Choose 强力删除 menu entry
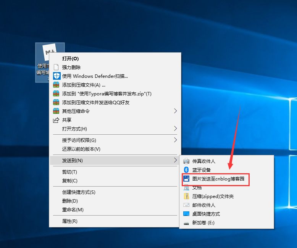The height and width of the screenshot is (248, 297). 115,67
